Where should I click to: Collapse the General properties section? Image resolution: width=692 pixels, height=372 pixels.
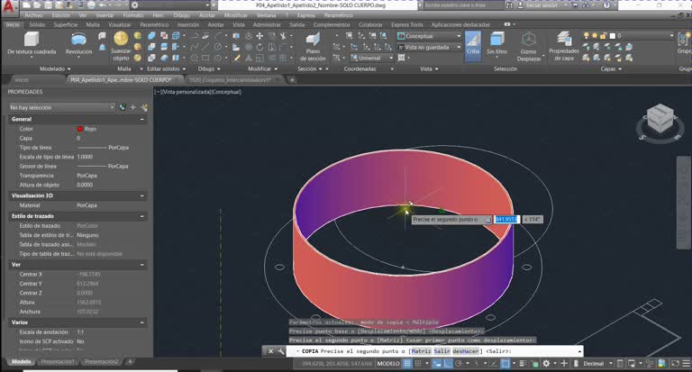(142, 119)
